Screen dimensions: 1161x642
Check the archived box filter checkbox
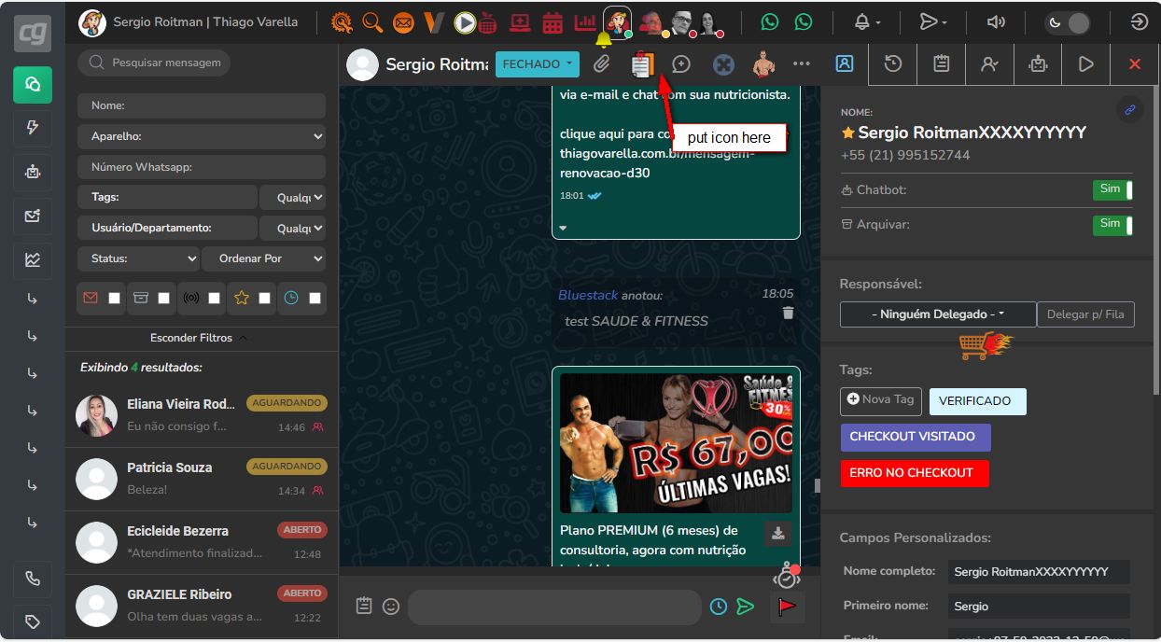point(164,299)
